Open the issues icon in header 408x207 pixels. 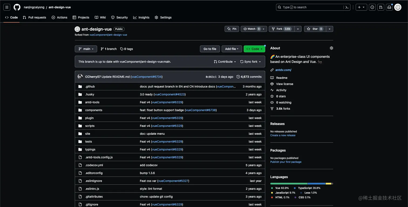[372, 7]
